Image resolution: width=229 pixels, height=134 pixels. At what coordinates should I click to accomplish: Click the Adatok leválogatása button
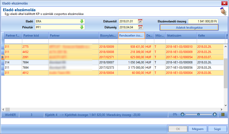(189, 28)
